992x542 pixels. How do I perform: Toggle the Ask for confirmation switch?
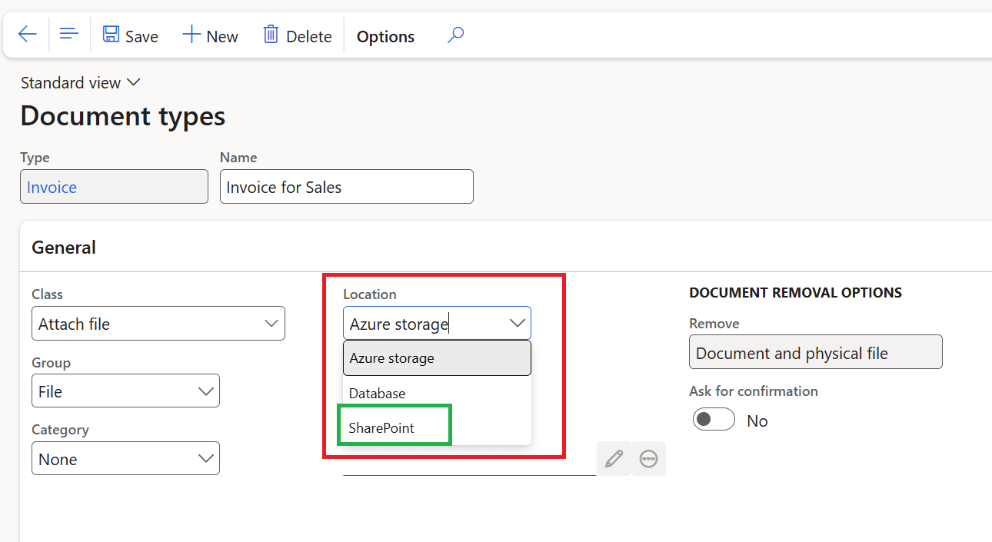coord(714,420)
